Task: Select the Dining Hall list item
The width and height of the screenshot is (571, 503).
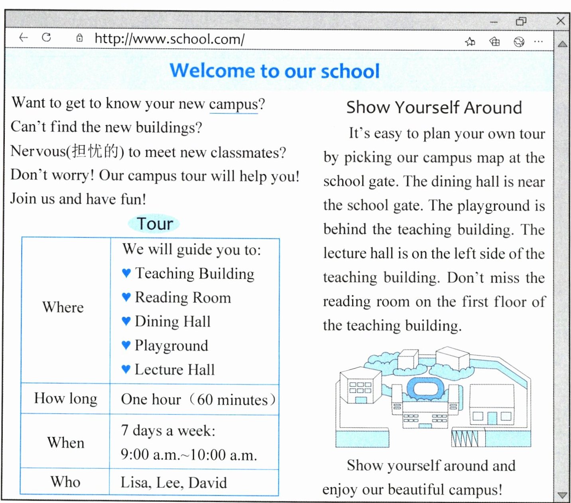Action: (x=172, y=322)
